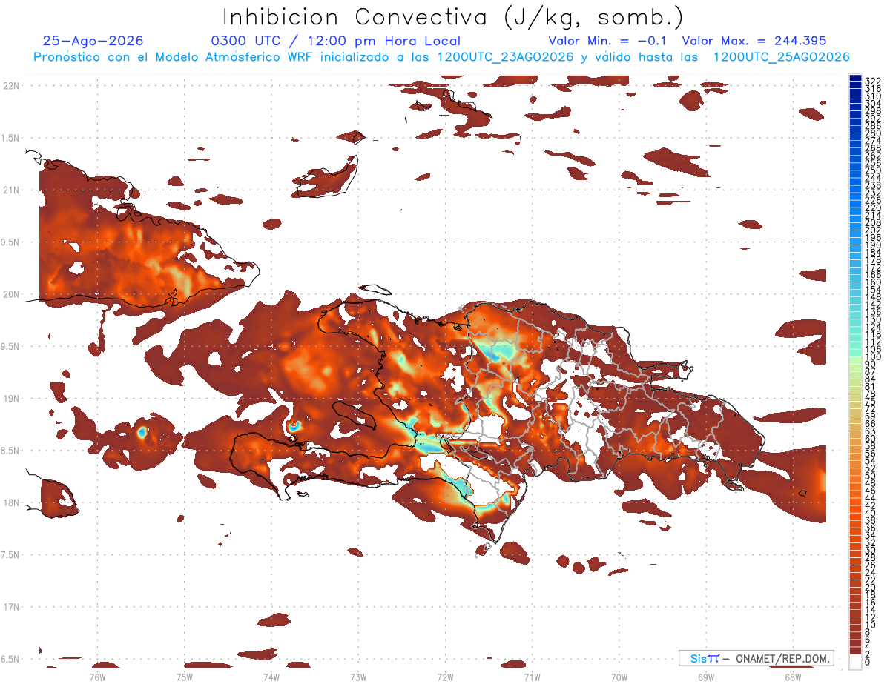Click "0300 UTC / 12:00 pm Hora Local"
Image resolution: width=890 pixels, height=687 pixels.
point(336,41)
